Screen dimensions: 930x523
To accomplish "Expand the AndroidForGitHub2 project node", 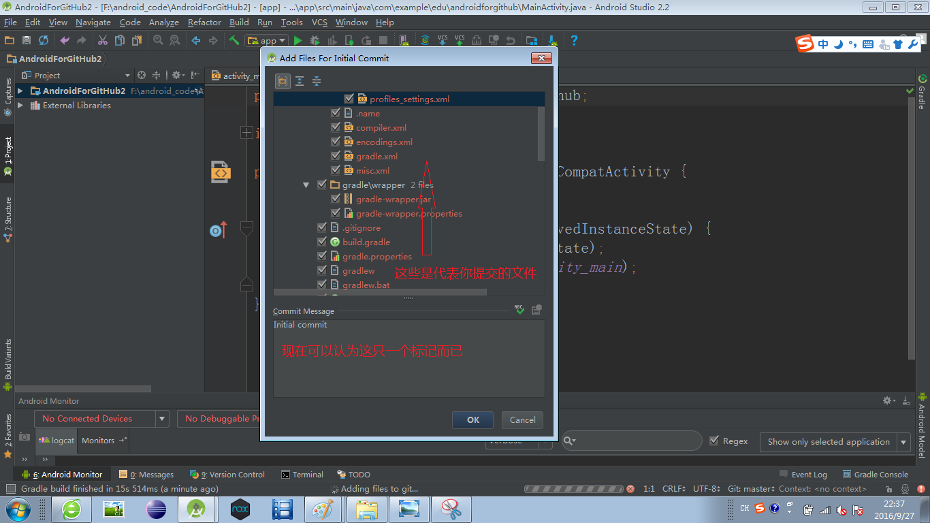I will [x=20, y=91].
